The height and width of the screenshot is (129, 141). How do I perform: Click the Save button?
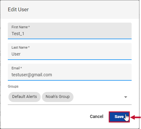(119, 117)
